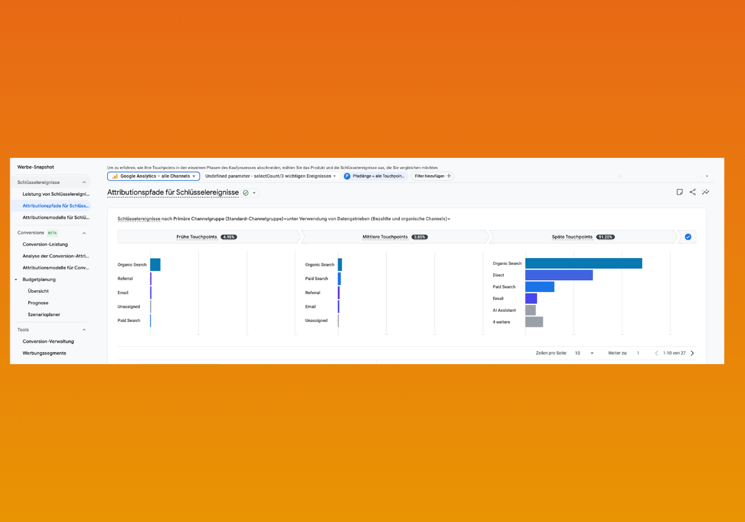Click the note annotation icon
The width and height of the screenshot is (745, 522).
[680, 192]
